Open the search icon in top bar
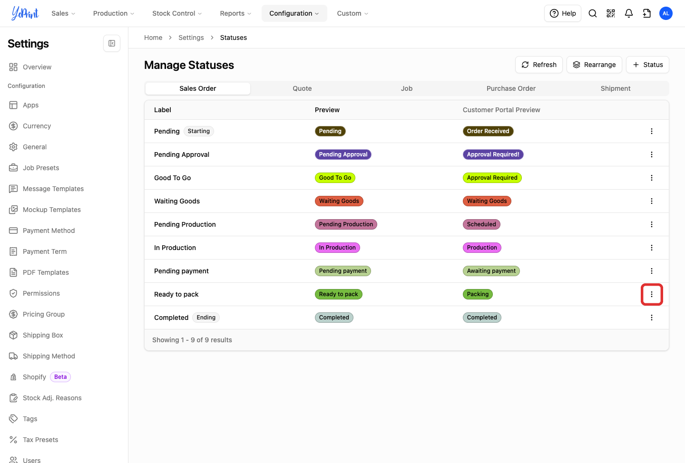Image resolution: width=685 pixels, height=463 pixels. 593,13
